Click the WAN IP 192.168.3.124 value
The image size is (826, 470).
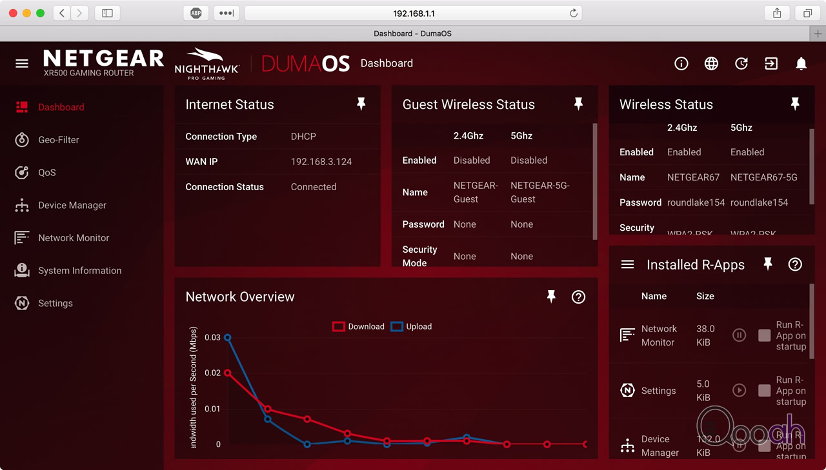click(321, 162)
